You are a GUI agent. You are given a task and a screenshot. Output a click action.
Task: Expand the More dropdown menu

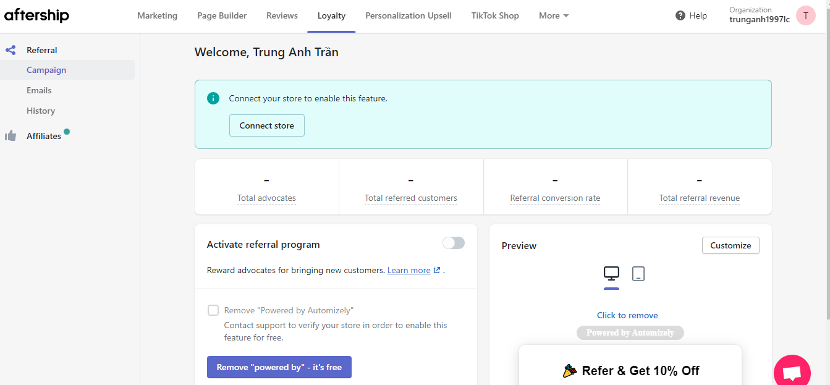pyautogui.click(x=554, y=15)
